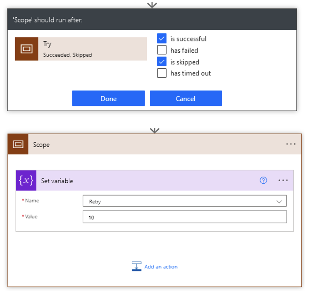Uncheck the 'is skipped' condition

pos(162,62)
